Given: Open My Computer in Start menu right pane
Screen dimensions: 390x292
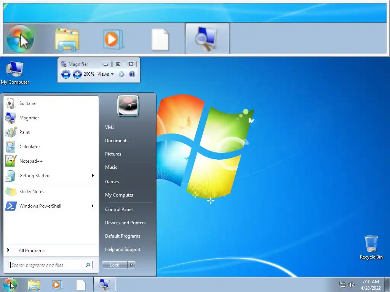Looking at the screenshot, I should click(x=119, y=195).
